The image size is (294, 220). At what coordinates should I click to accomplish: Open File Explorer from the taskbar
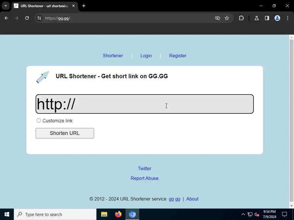point(104,214)
